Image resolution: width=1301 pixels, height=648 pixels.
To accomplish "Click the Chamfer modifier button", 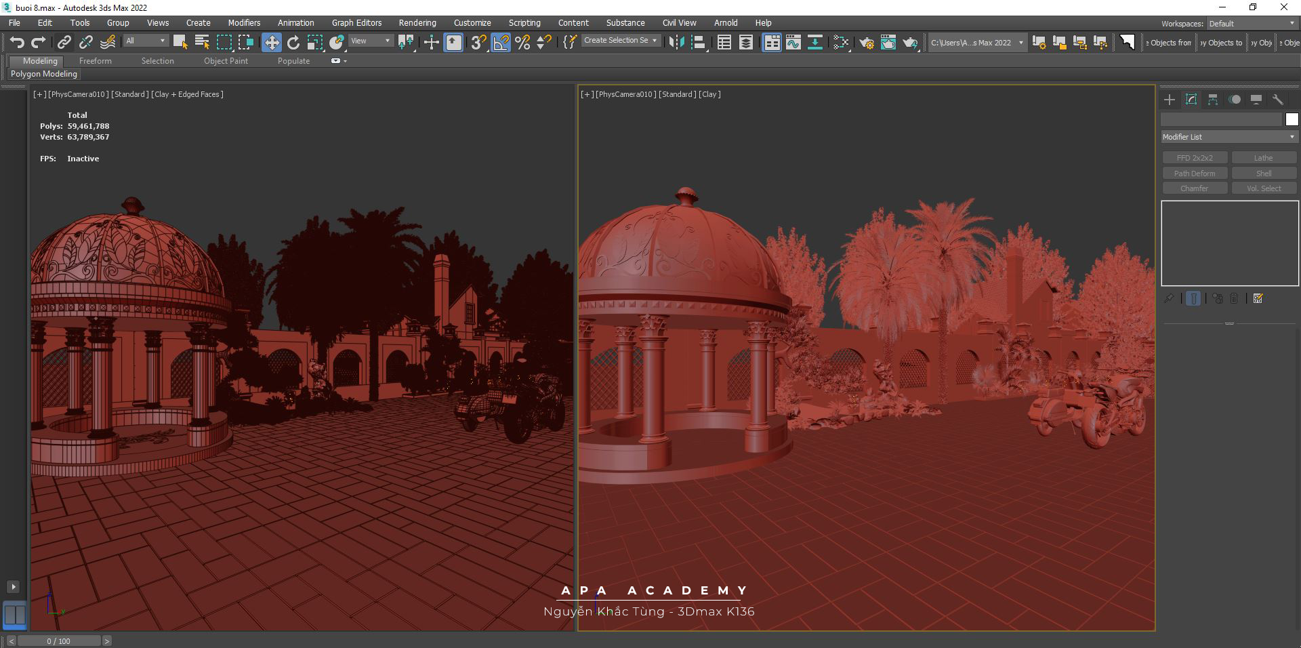I will [x=1194, y=188].
